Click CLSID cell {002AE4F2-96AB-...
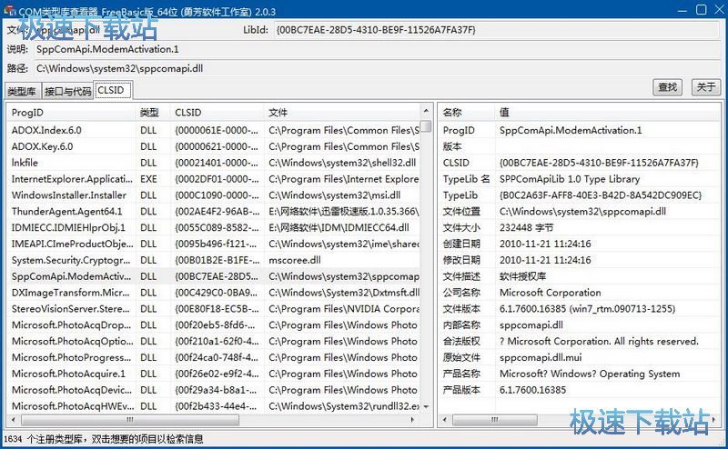Screen dimensions: 728x449 (217, 212)
